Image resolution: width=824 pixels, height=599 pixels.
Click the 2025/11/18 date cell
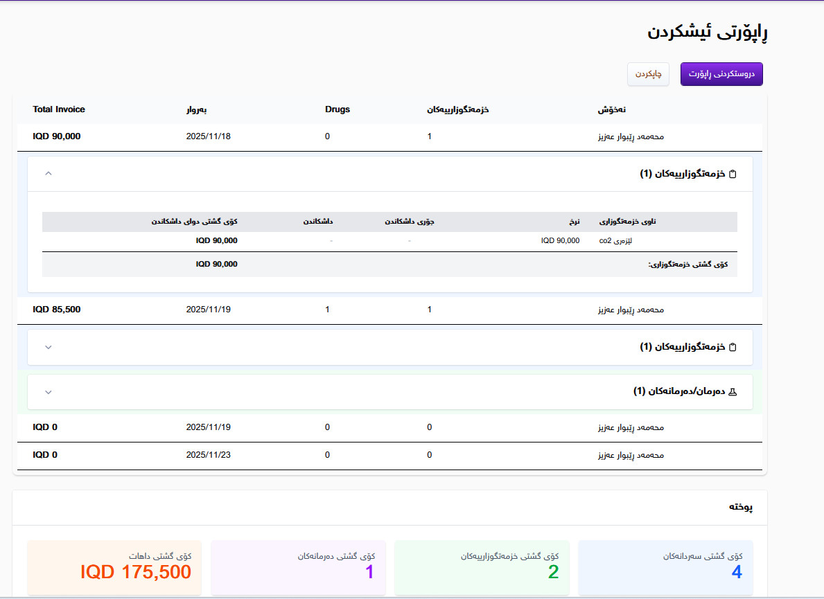point(208,136)
